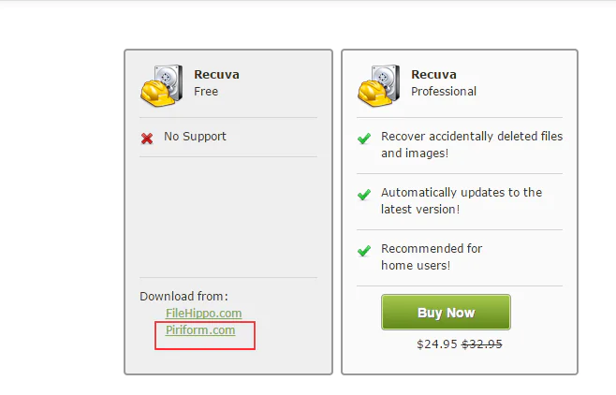Click the green check beside Recommended for home users
The width and height of the screenshot is (616, 395).
[x=364, y=251]
